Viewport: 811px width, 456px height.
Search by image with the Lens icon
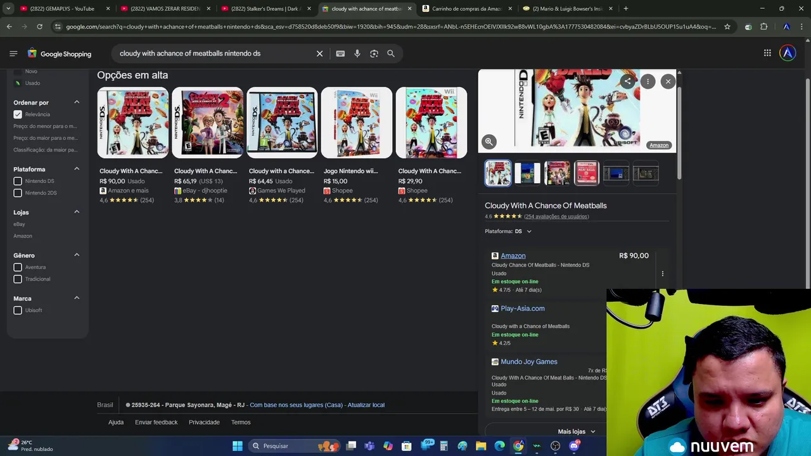coord(374,54)
